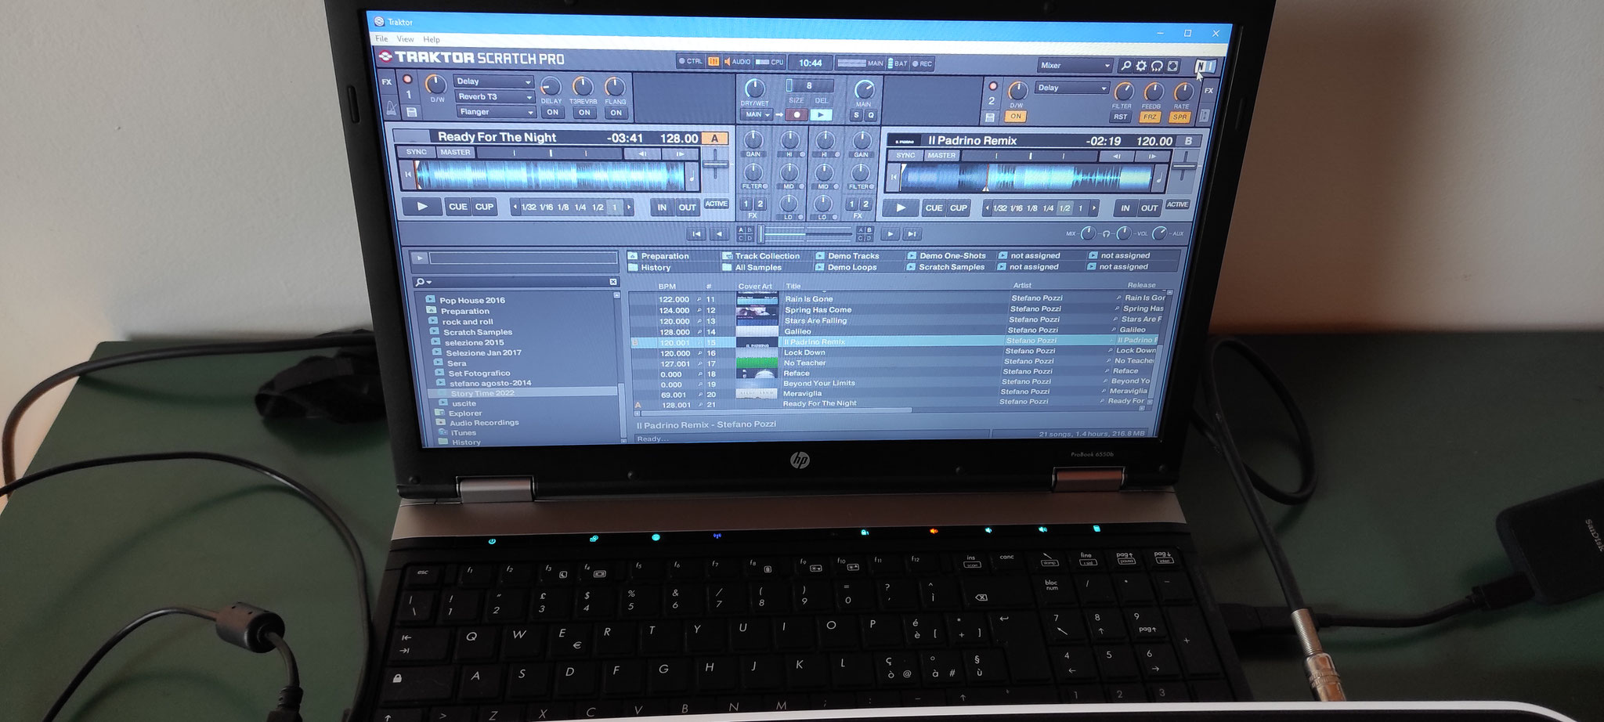Click CUE on deck A

pos(458,207)
